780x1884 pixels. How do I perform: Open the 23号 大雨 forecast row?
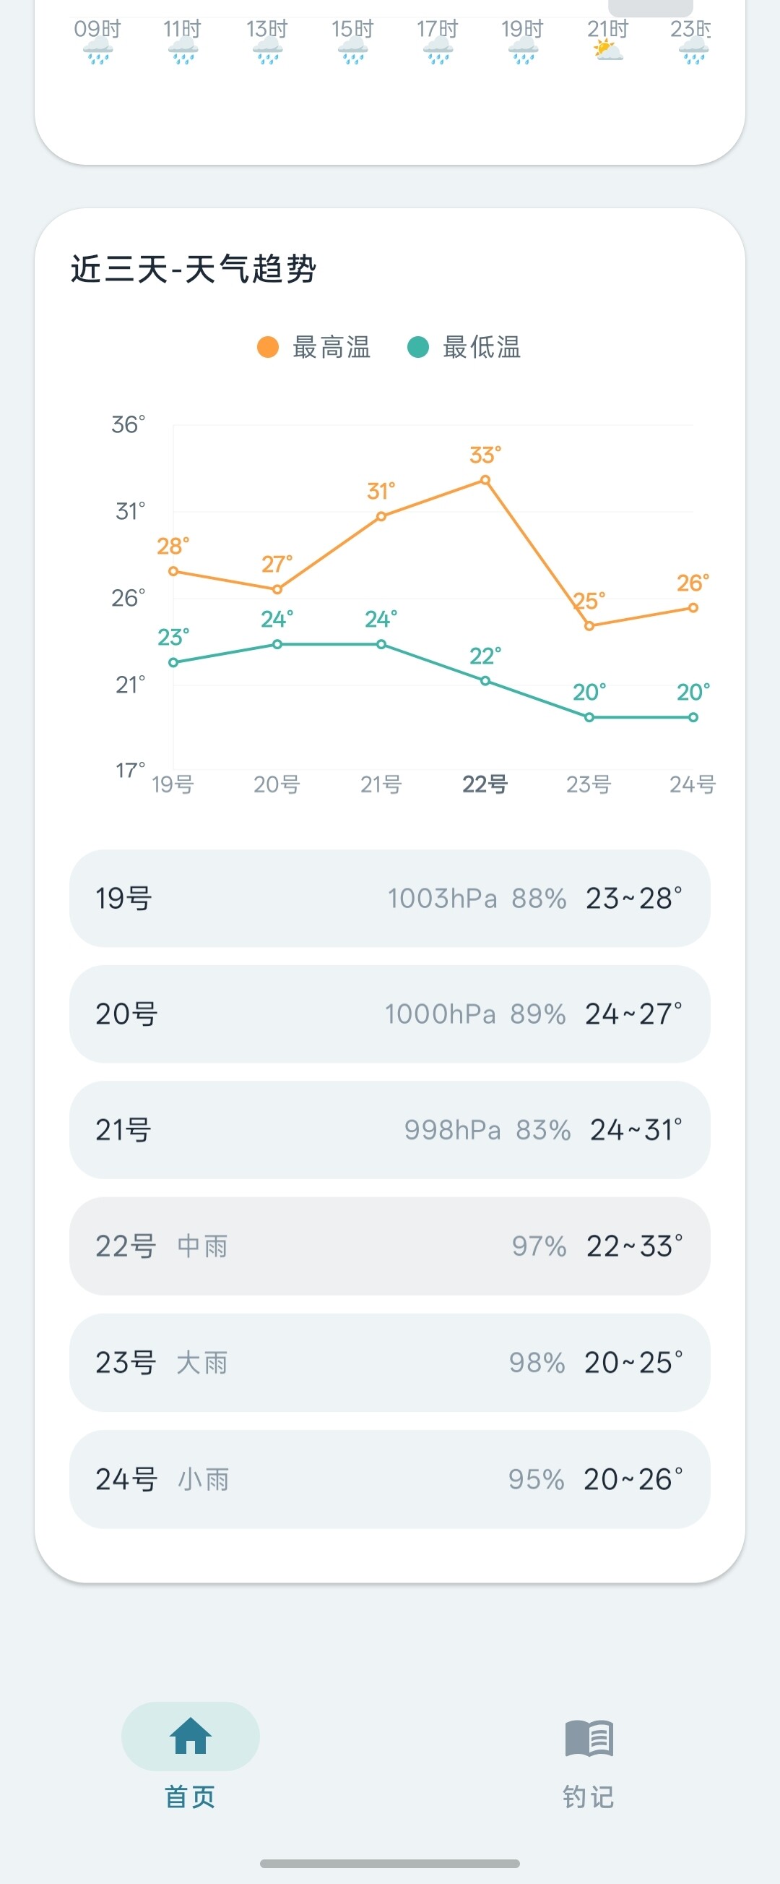click(x=390, y=1363)
